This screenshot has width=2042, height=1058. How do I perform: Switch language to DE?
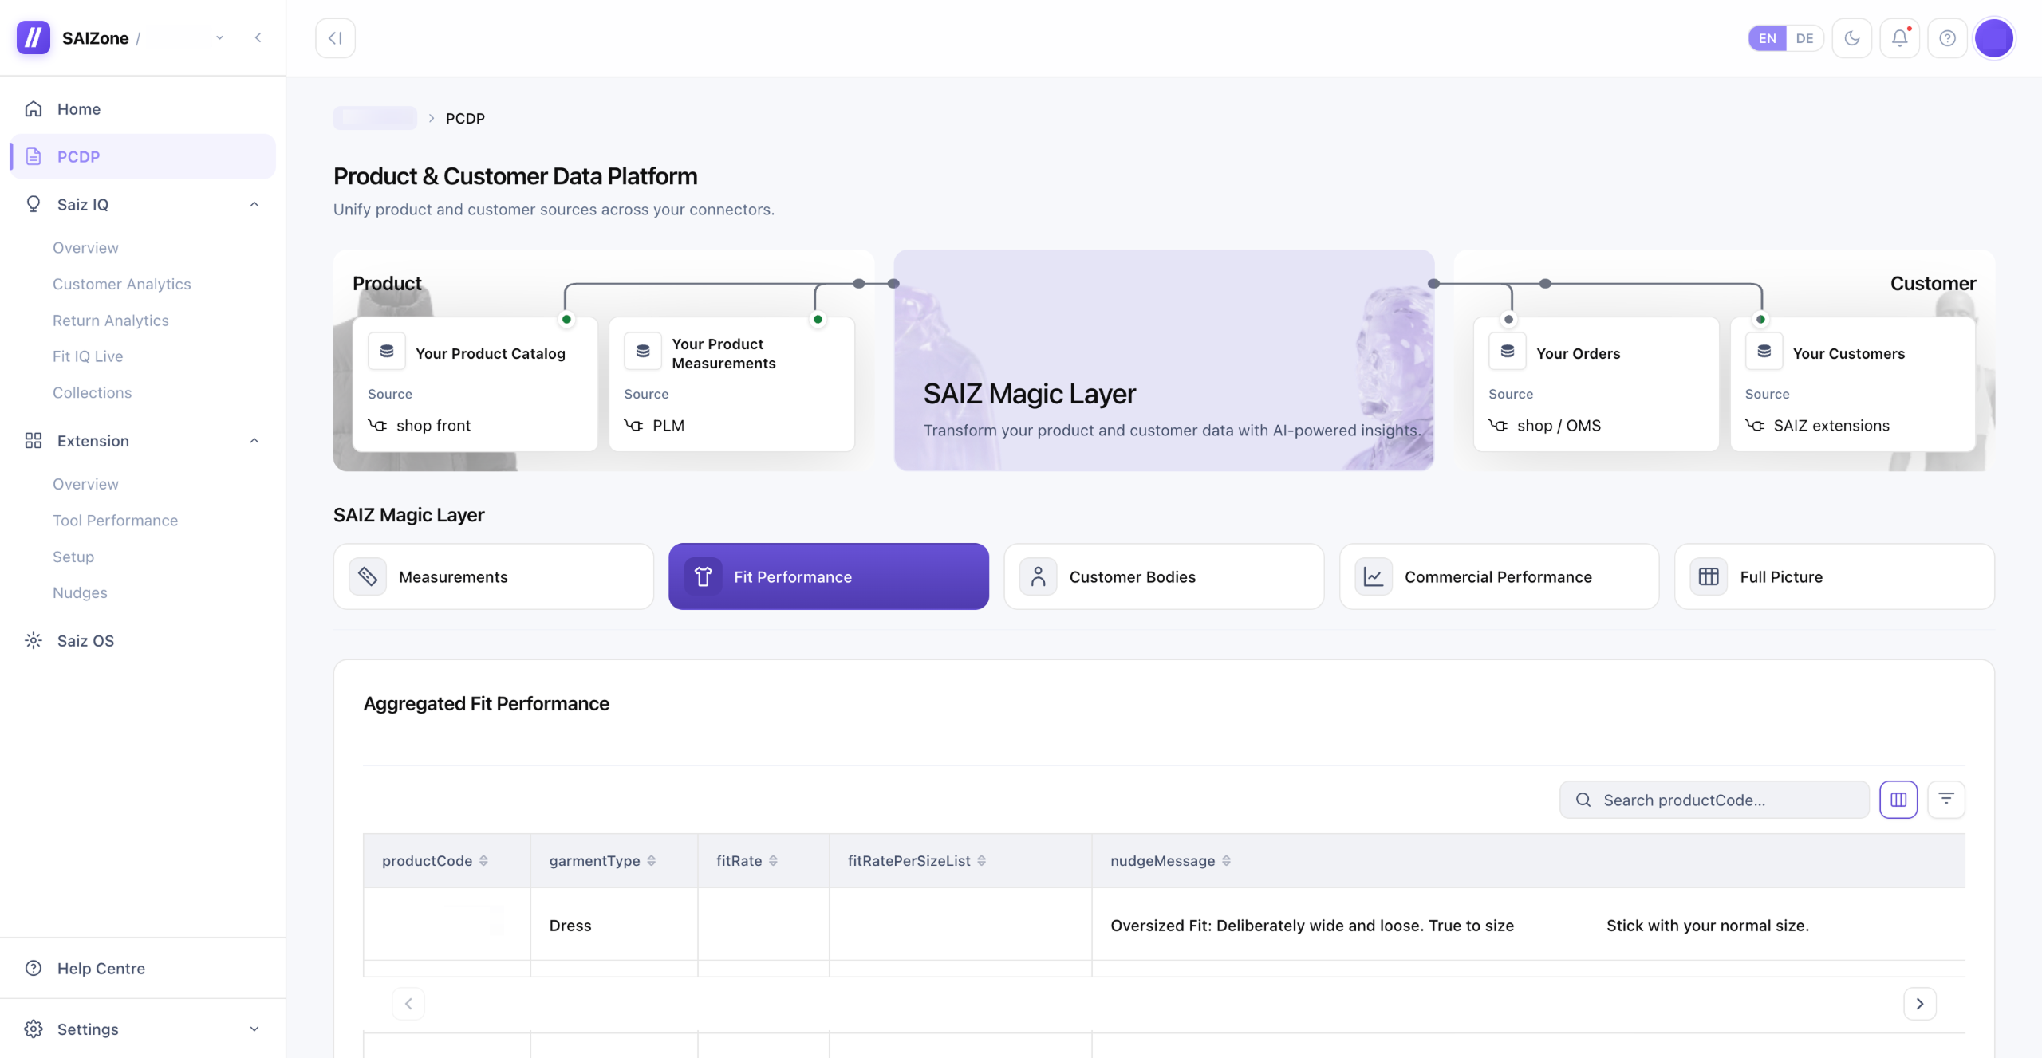point(1804,37)
